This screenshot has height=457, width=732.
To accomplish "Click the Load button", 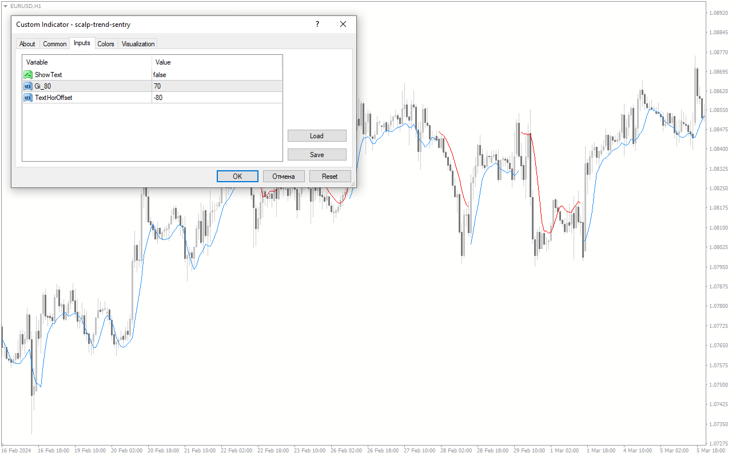I will click(317, 136).
